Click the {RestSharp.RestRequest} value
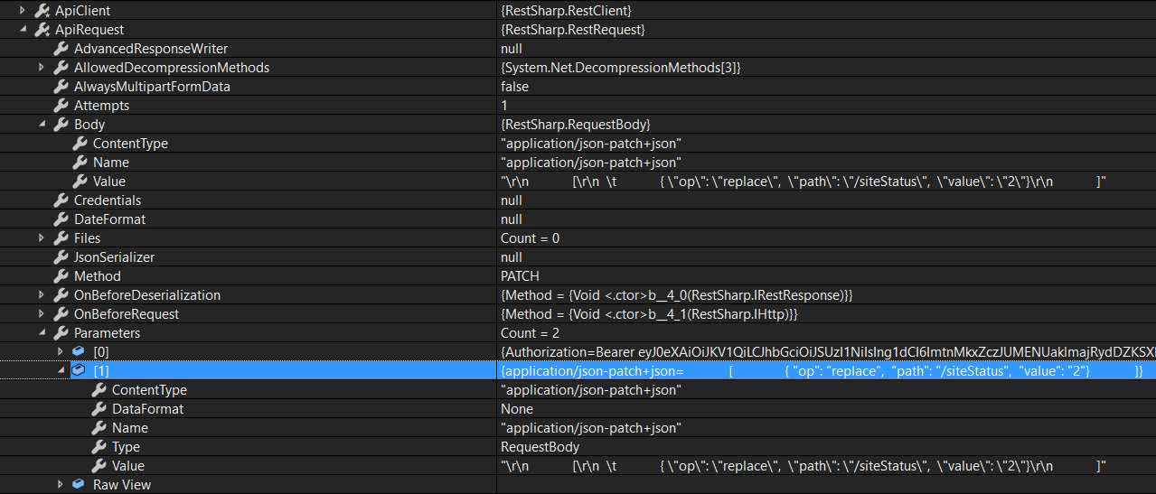 point(572,30)
